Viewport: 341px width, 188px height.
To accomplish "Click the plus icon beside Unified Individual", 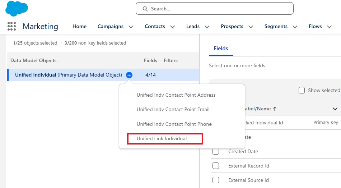I will point(129,75).
